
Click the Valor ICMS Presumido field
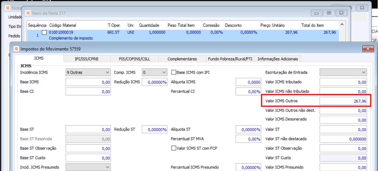click(x=343, y=167)
